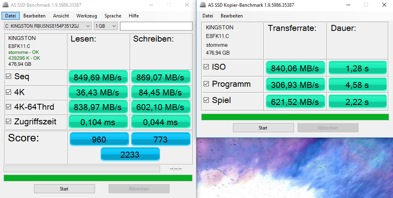Viewport: 393px width, 198px height.
Task: Toggle the 4K test checkbox
Action: click(x=9, y=92)
